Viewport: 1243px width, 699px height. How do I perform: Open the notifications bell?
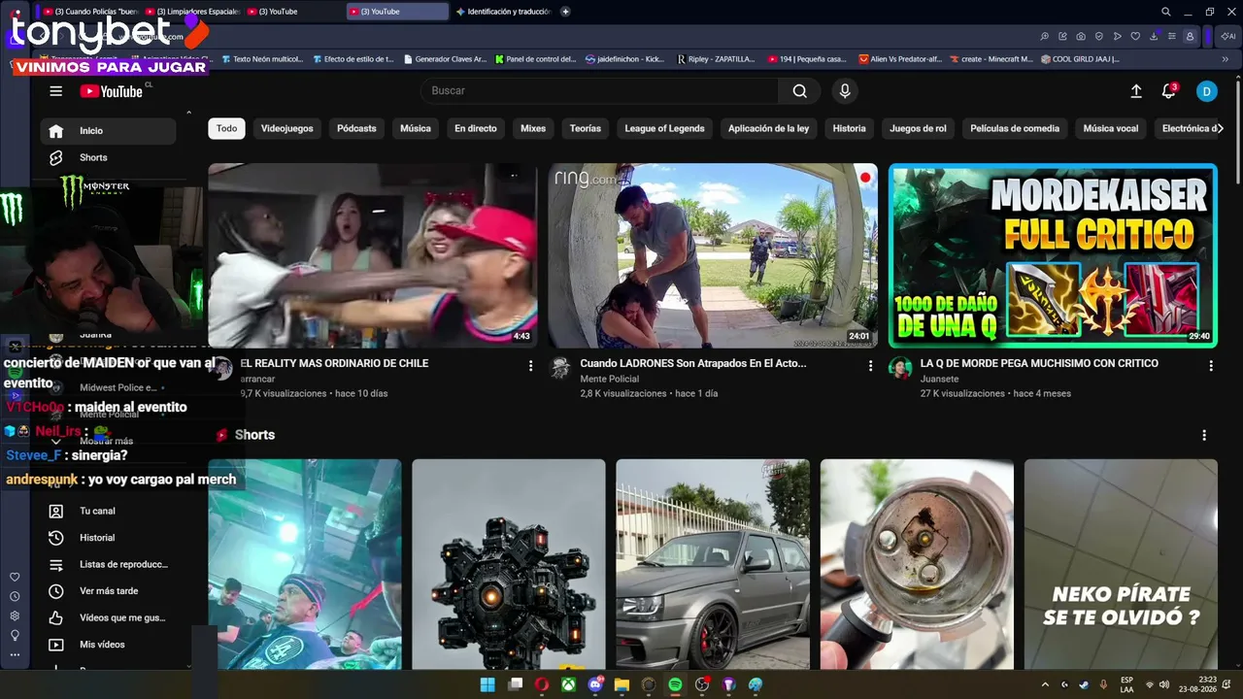[x=1168, y=91]
